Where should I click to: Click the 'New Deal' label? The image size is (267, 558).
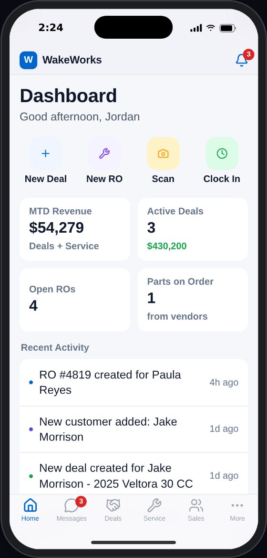click(x=45, y=179)
